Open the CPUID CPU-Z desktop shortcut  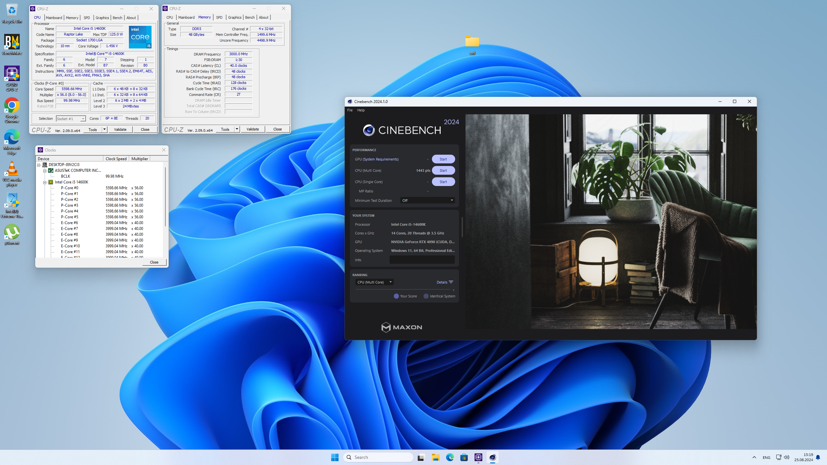(12, 78)
